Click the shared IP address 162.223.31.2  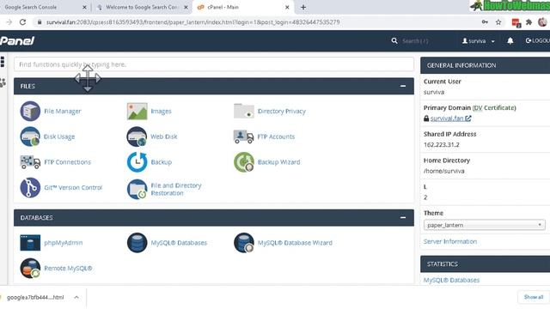pos(441,145)
